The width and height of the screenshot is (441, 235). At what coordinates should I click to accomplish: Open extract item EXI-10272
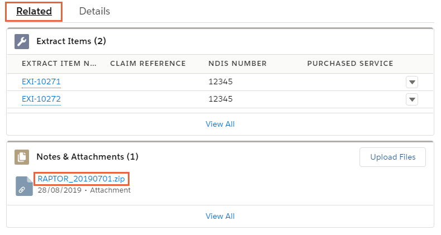41,99
